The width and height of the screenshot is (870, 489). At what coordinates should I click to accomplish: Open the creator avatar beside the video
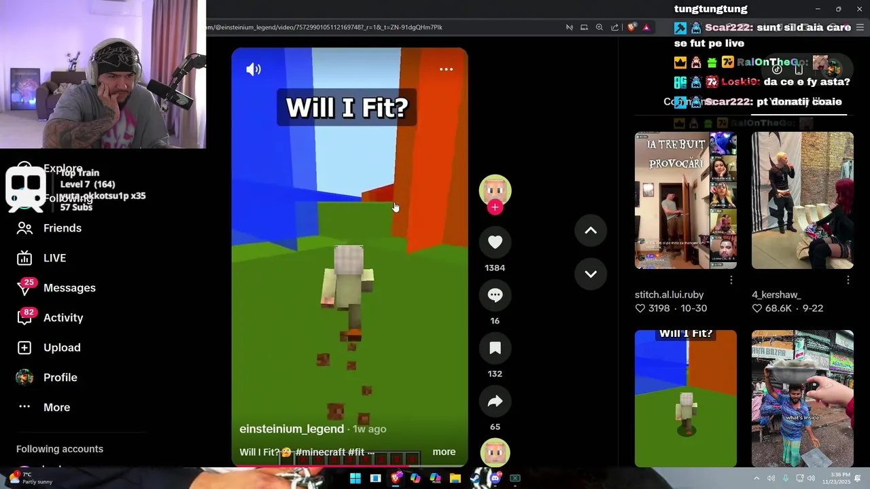coord(495,190)
